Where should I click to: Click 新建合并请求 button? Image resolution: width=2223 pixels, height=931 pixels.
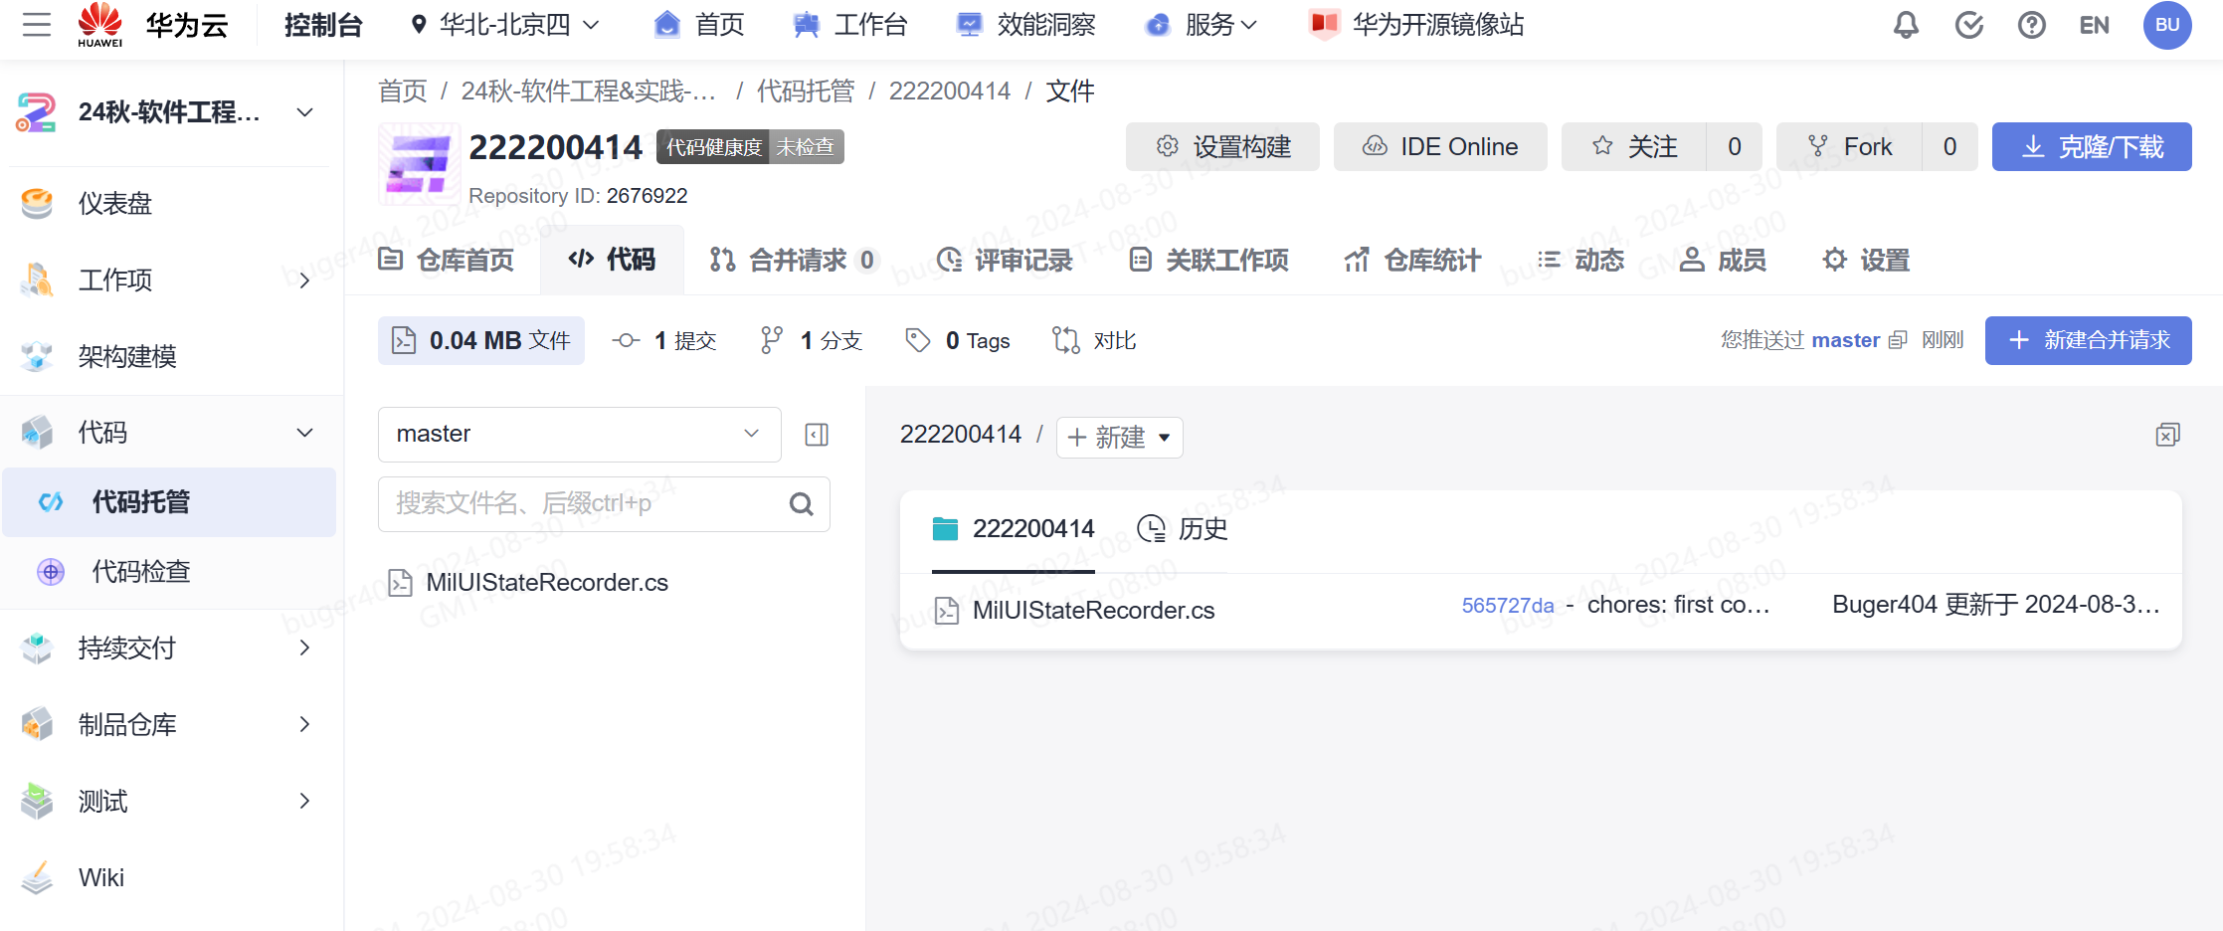click(2089, 340)
